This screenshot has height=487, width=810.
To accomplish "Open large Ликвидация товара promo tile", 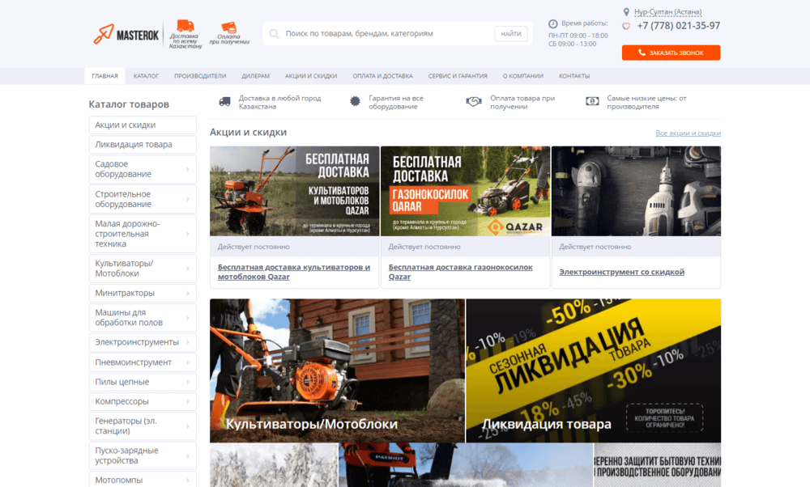I will click(594, 371).
